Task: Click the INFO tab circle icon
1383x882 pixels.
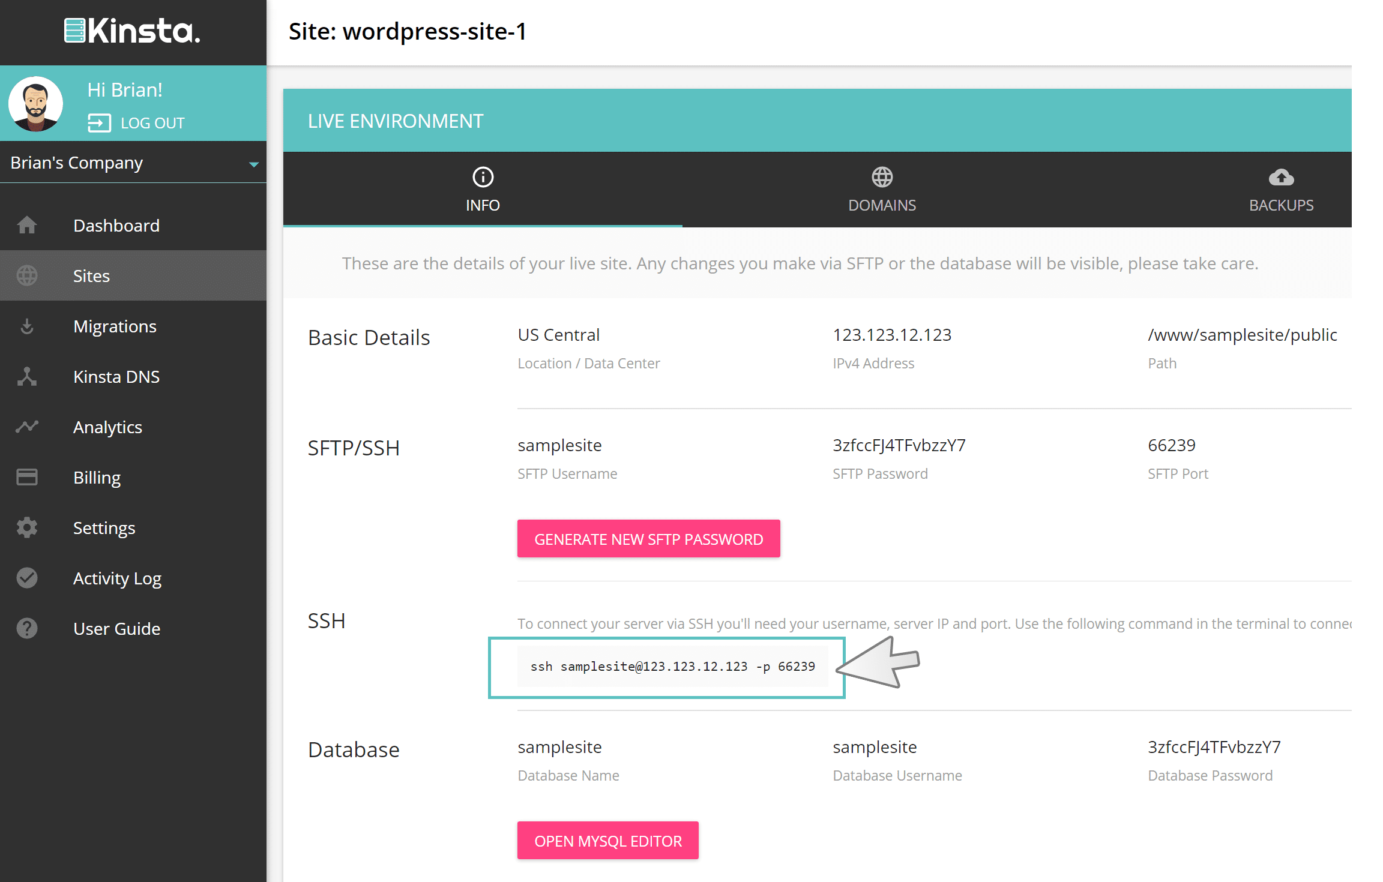Action: [x=483, y=177]
